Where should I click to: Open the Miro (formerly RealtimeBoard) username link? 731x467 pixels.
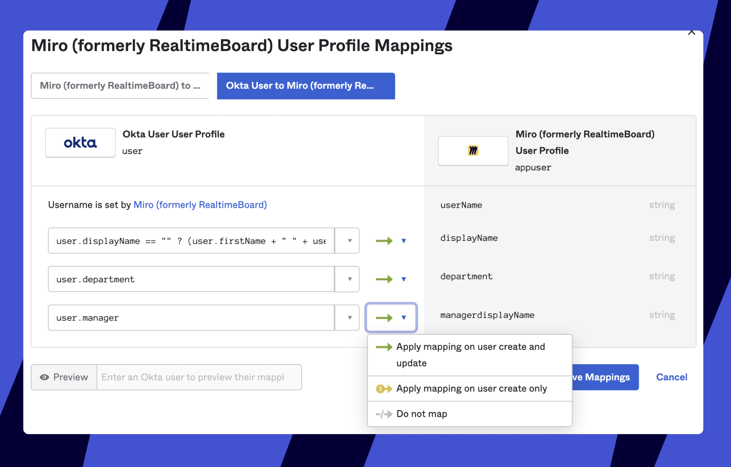click(200, 205)
